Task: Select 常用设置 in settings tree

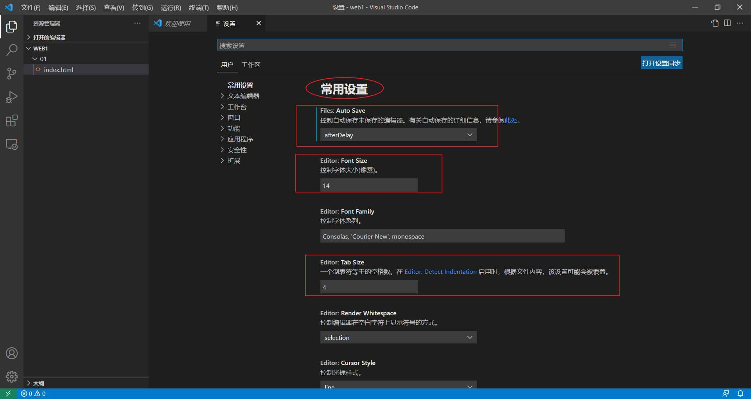Action: click(240, 85)
